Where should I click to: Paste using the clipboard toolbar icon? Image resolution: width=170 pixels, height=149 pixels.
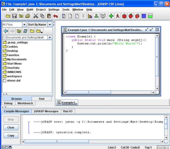[x=49, y=16]
